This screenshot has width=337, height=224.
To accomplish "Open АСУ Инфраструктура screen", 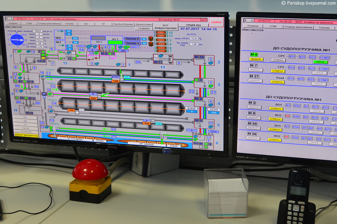I will tap(165, 27).
